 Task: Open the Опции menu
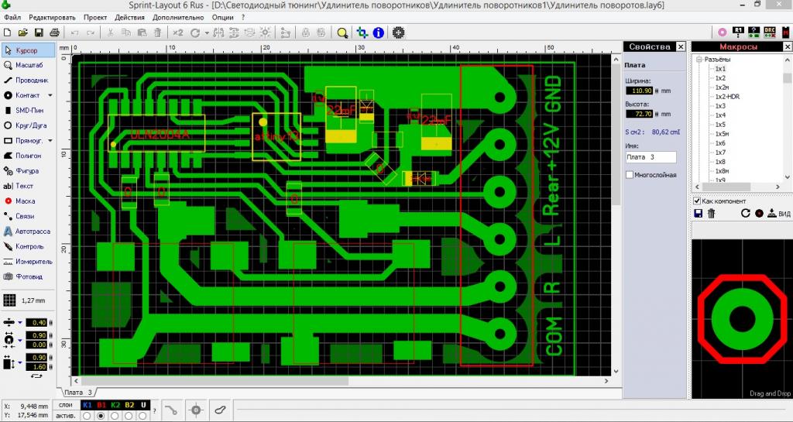point(222,17)
